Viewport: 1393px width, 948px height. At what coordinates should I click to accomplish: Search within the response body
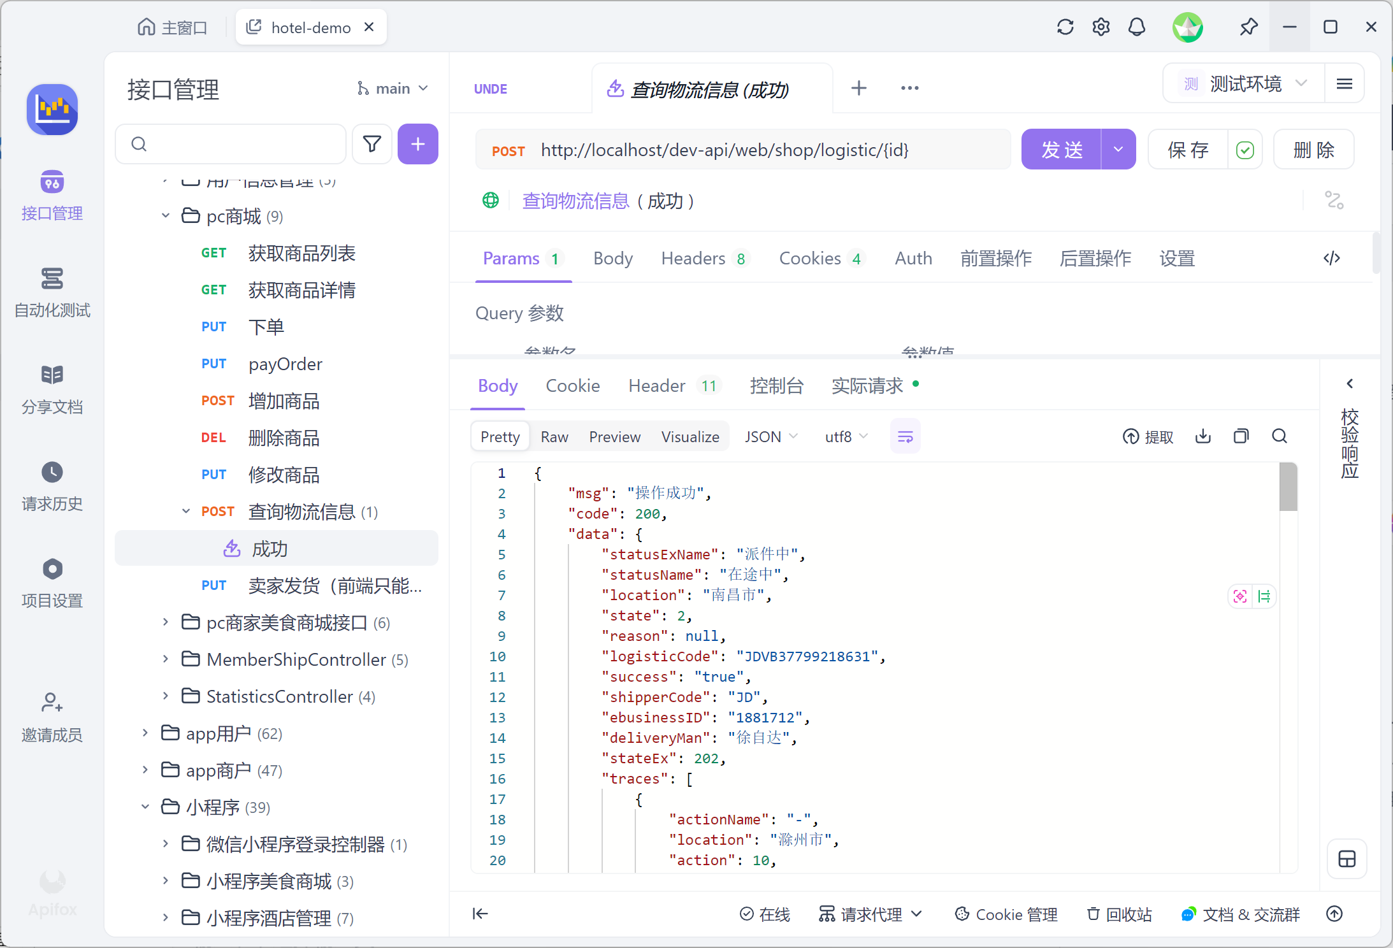[1279, 436]
